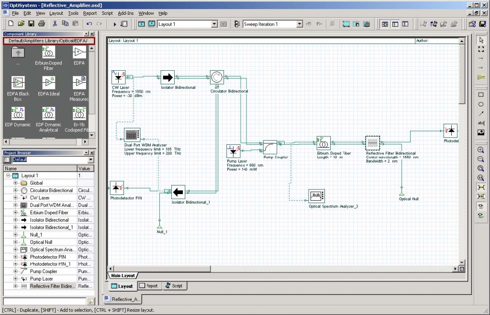Viewport: 490px width, 315px height.
Task: Open the Sweep Iteration 1 dropdown
Action: point(300,24)
